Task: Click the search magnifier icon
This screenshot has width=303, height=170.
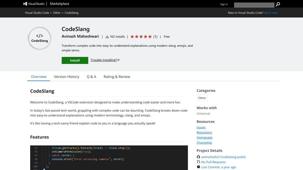Action: [278, 4]
